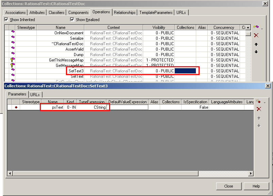The height and width of the screenshot is (196, 273).
Task: Click the protected key icon beside GetMessageMap
Action: pos(13,65)
